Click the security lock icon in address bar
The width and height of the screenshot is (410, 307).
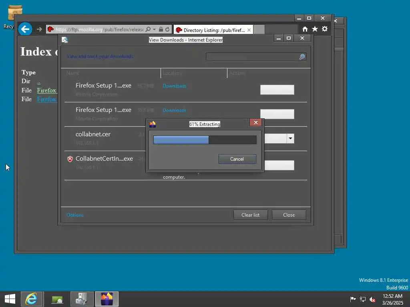click(161, 29)
